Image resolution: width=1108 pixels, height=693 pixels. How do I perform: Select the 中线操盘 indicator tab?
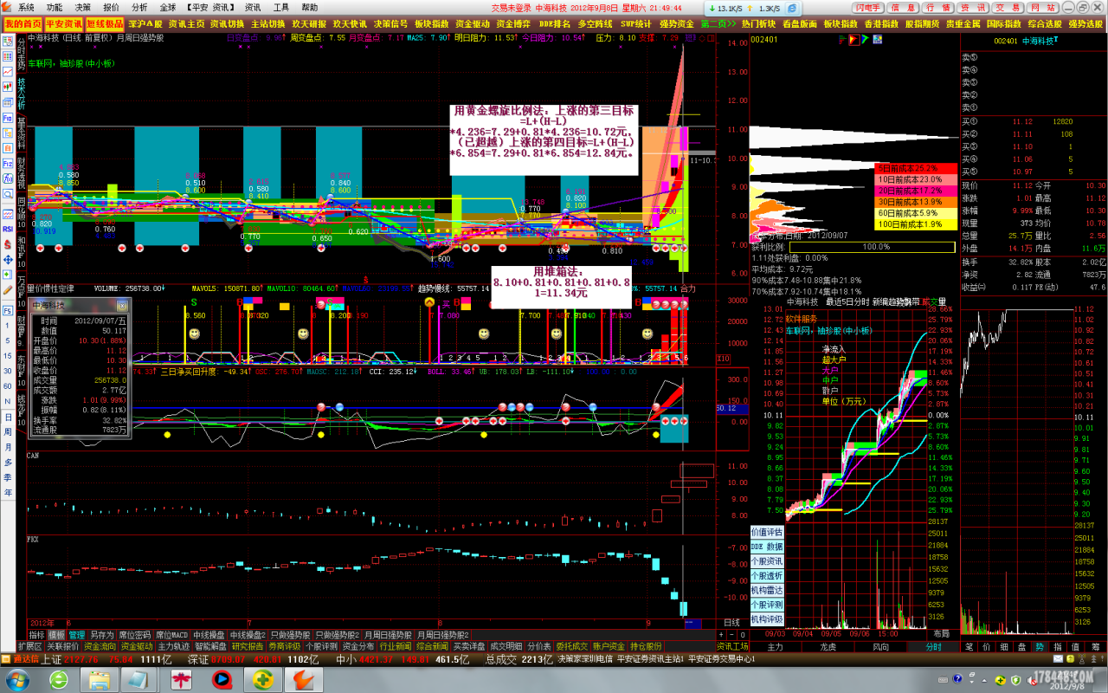click(209, 635)
